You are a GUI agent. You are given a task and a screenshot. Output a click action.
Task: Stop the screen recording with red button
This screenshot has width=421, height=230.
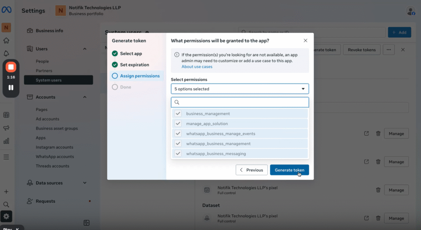(x=11, y=67)
